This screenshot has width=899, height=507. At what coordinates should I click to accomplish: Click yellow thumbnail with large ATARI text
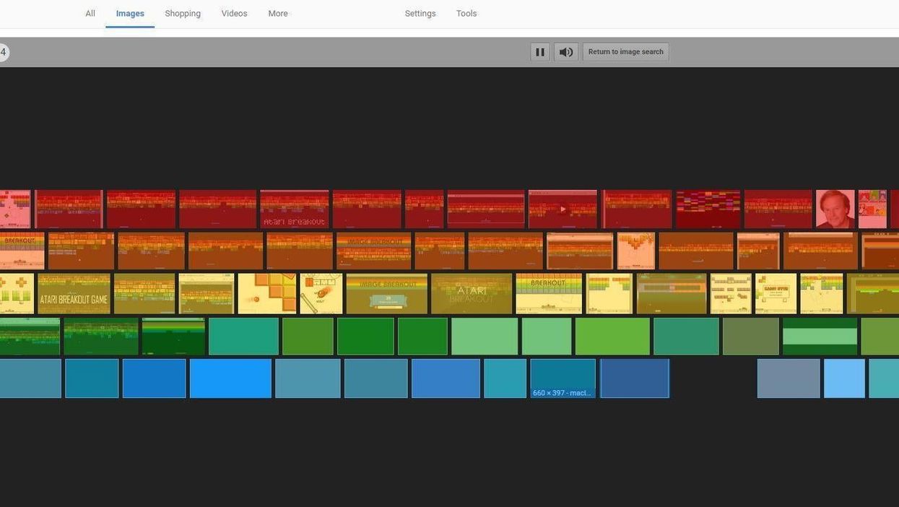(472, 293)
